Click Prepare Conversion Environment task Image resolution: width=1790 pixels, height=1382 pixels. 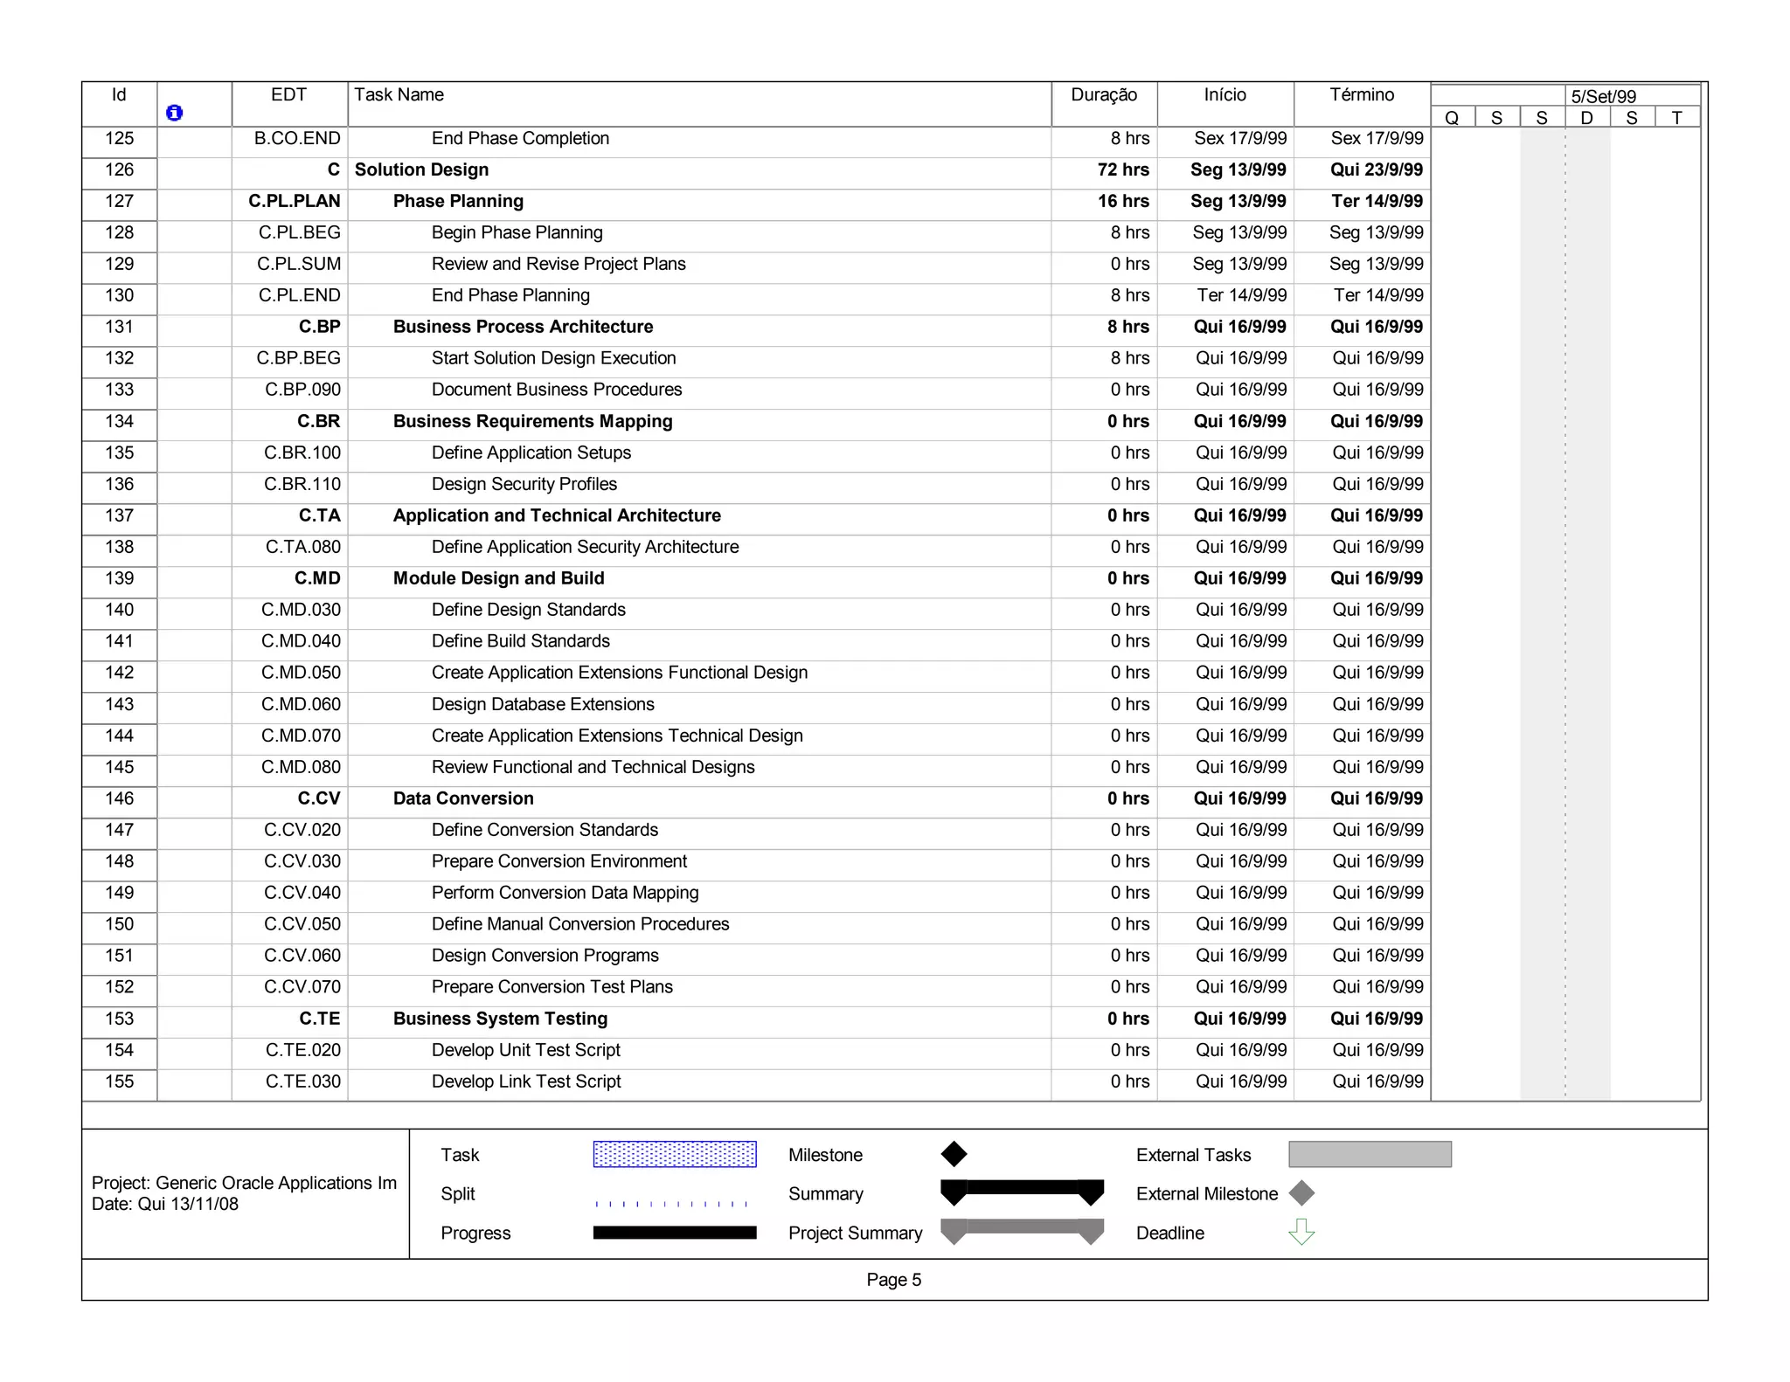pyautogui.click(x=559, y=861)
